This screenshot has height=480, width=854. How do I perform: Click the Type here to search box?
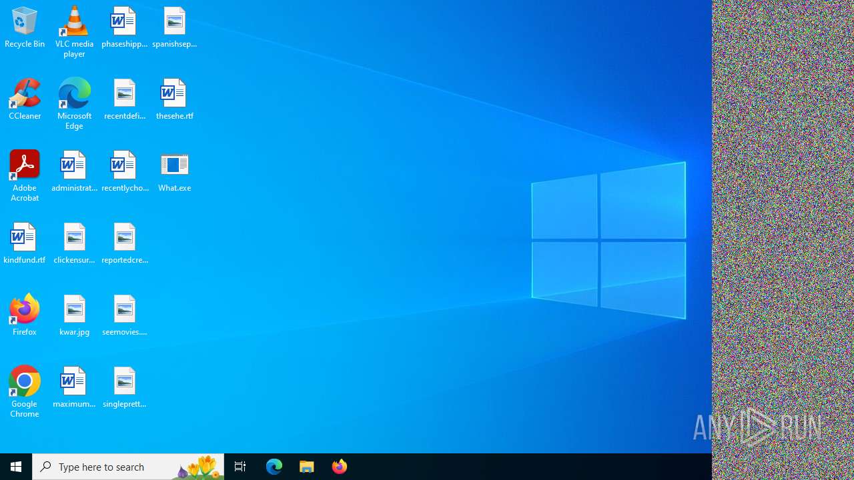128,467
